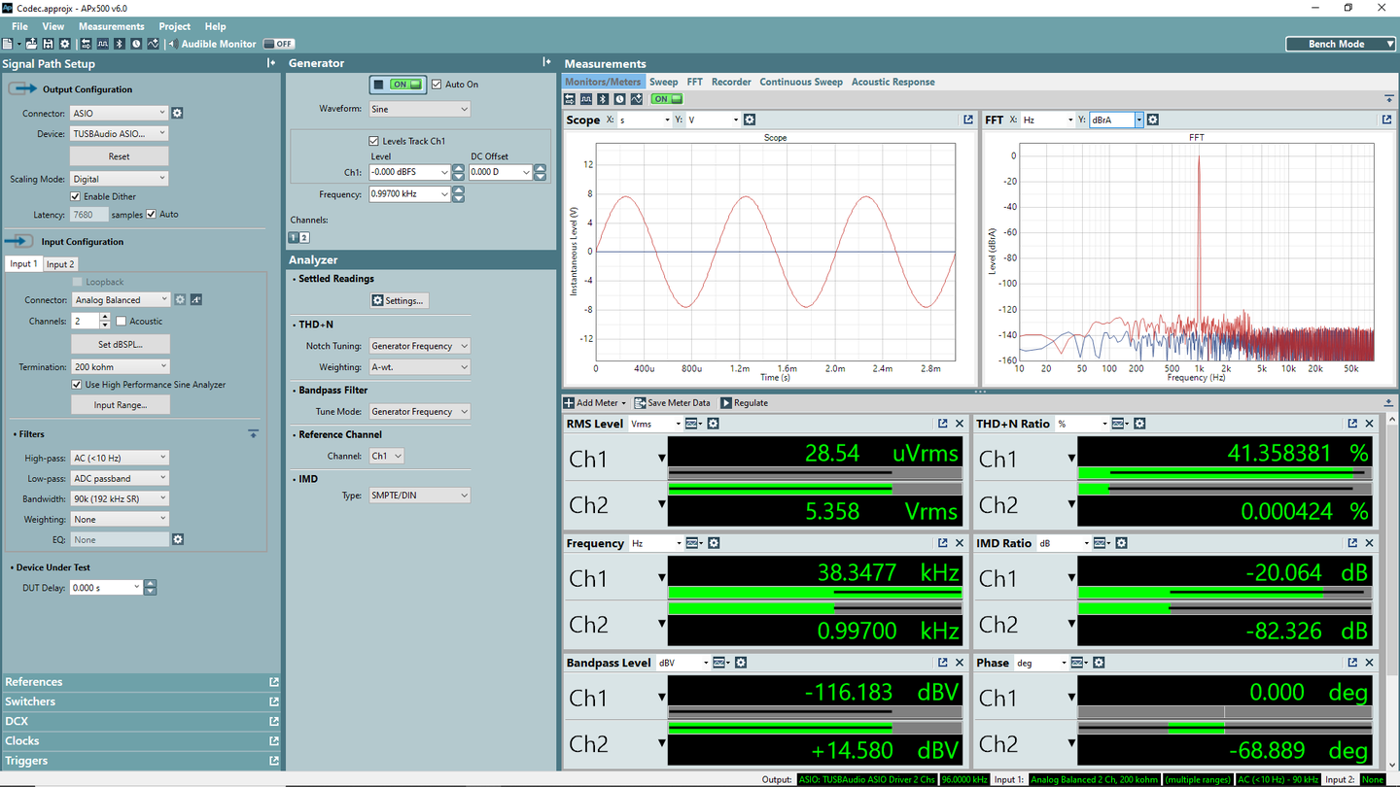The image size is (1400, 787).
Task: Toggle the Audible Monitor OFF switch
Action: [278, 44]
